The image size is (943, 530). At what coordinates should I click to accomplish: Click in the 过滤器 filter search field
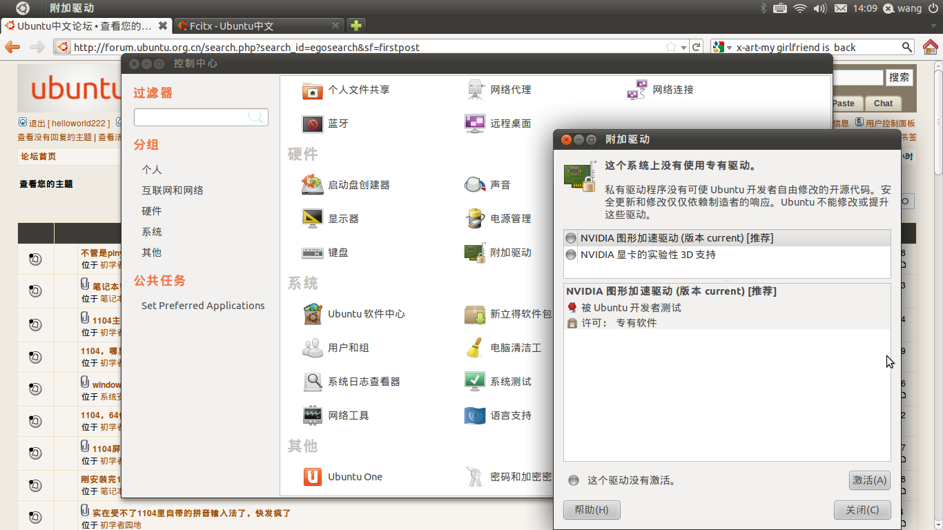tap(201, 117)
